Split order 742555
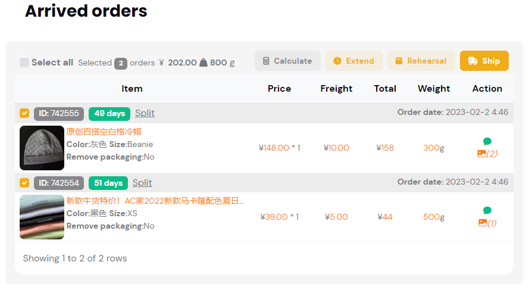Image resolution: width=529 pixels, height=290 pixels. click(x=145, y=113)
